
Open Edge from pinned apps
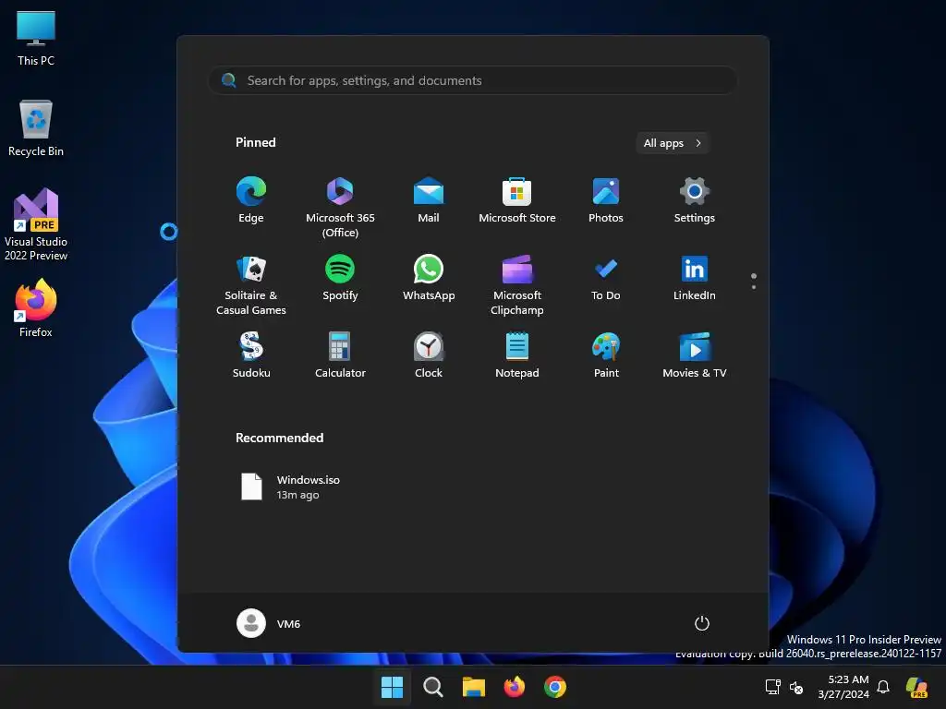coord(251,200)
